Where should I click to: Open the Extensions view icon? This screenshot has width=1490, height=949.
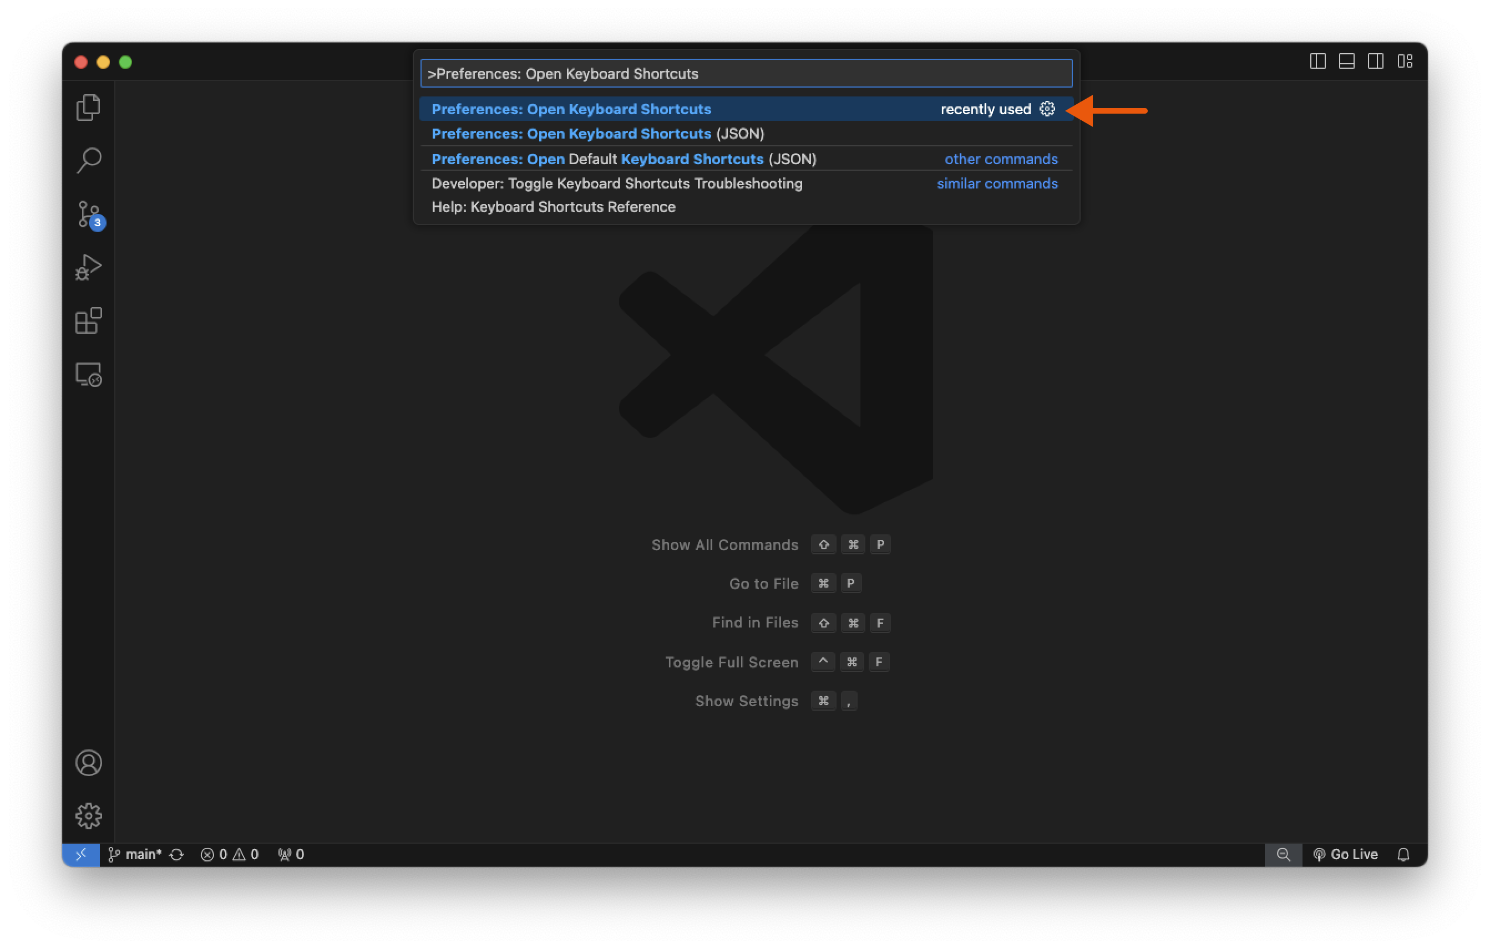89,321
